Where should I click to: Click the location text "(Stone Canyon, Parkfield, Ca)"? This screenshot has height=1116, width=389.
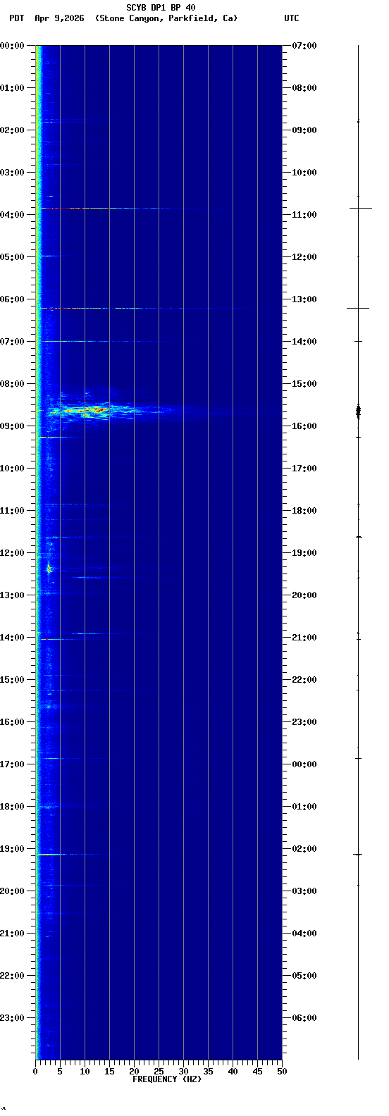(166, 18)
